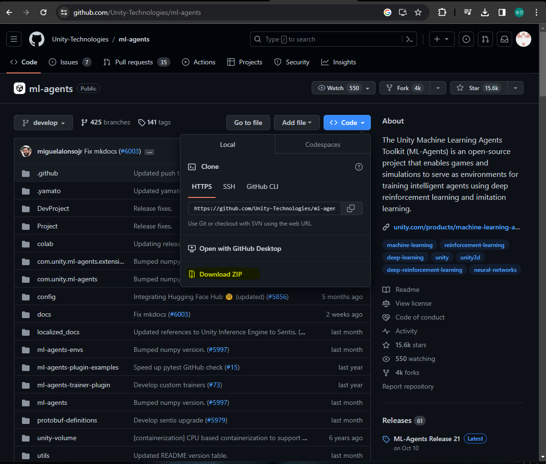Select the SSH clone option
546x464 pixels.
coord(229,187)
